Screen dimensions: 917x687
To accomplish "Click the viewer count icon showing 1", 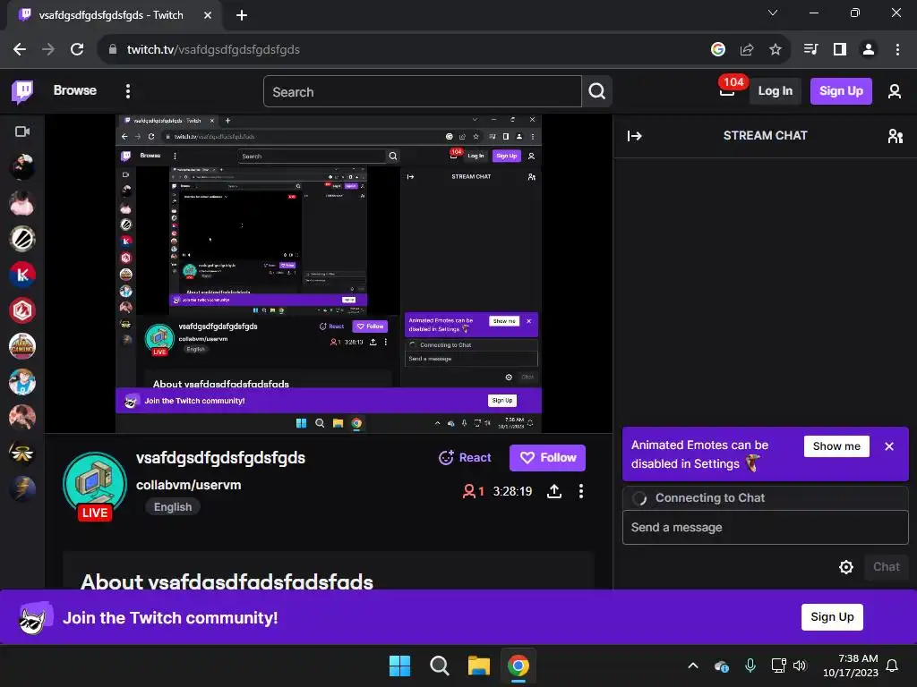I will [x=473, y=491].
